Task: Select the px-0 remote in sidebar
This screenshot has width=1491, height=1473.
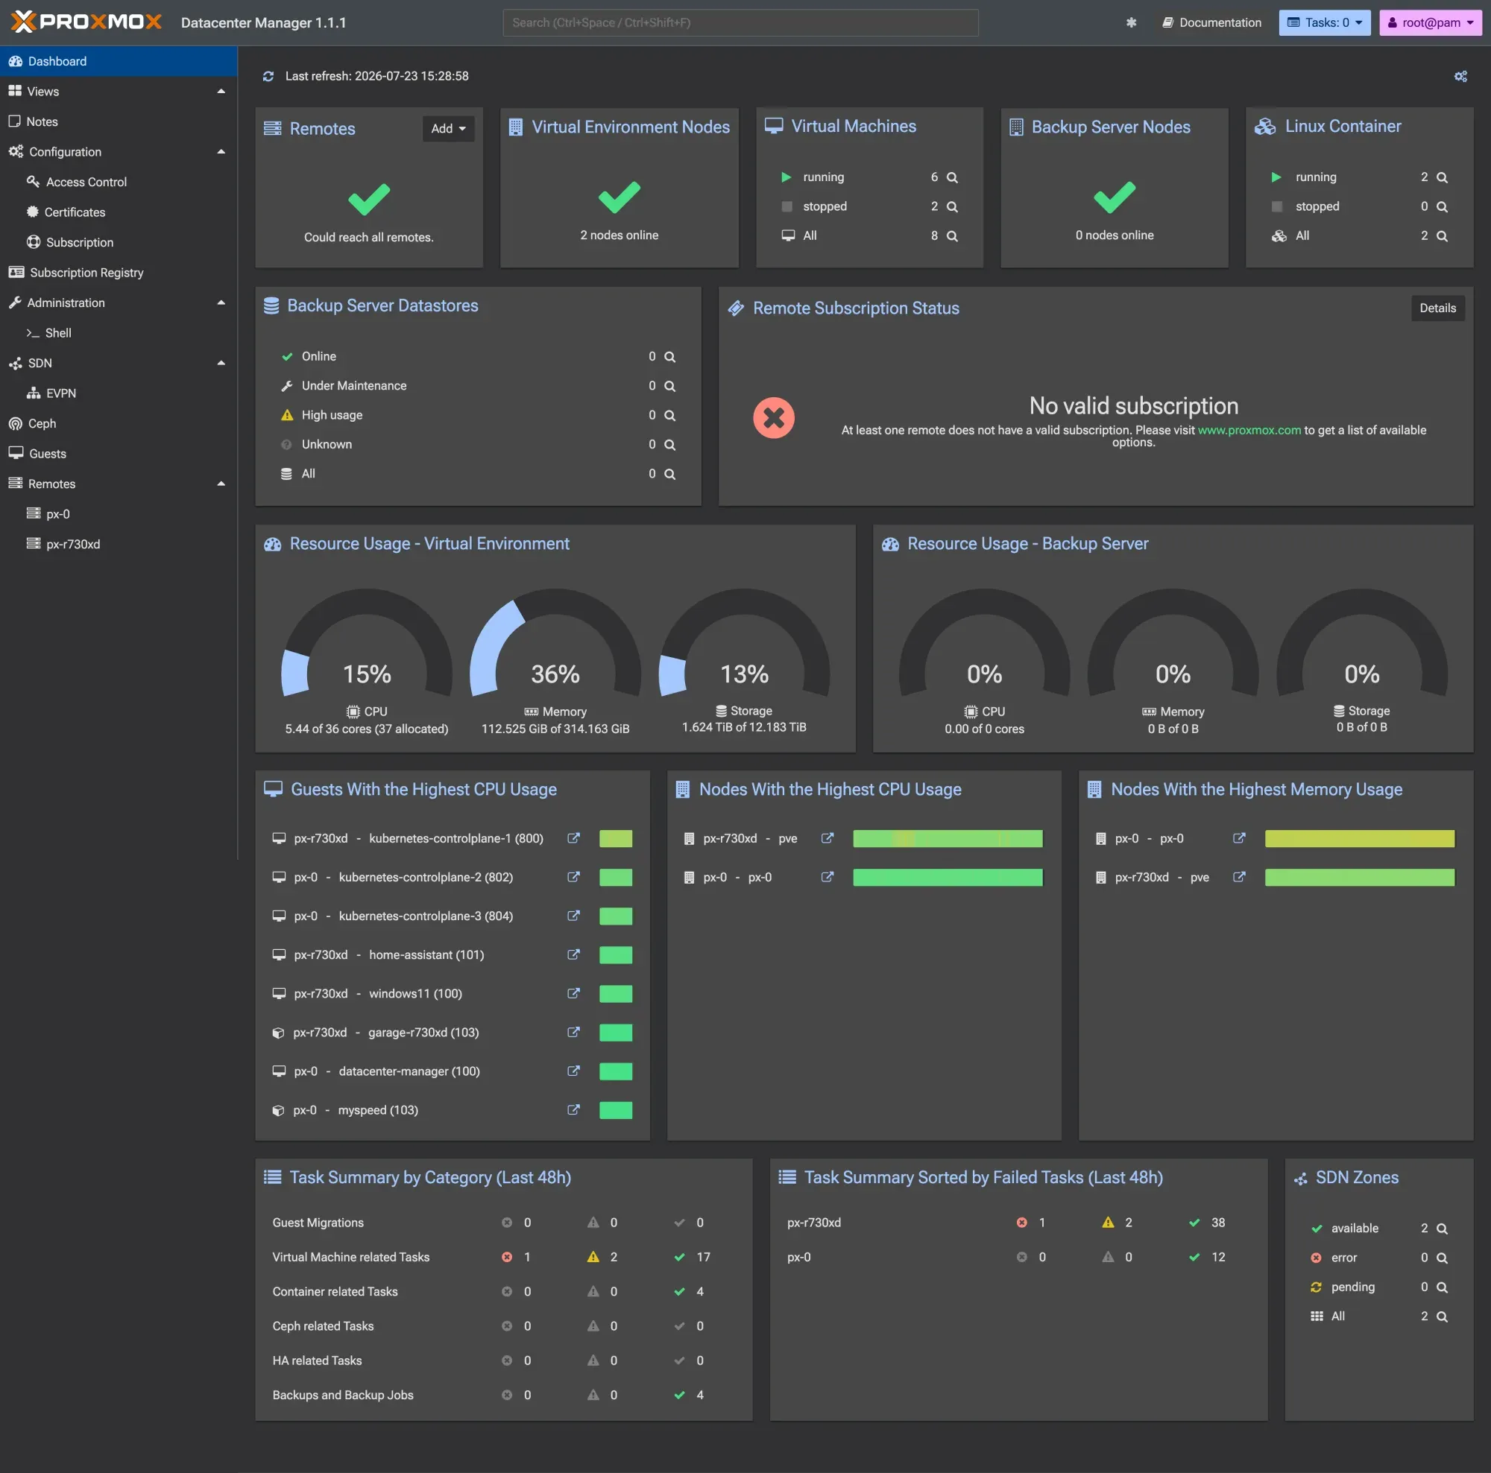Action: (x=119, y=514)
